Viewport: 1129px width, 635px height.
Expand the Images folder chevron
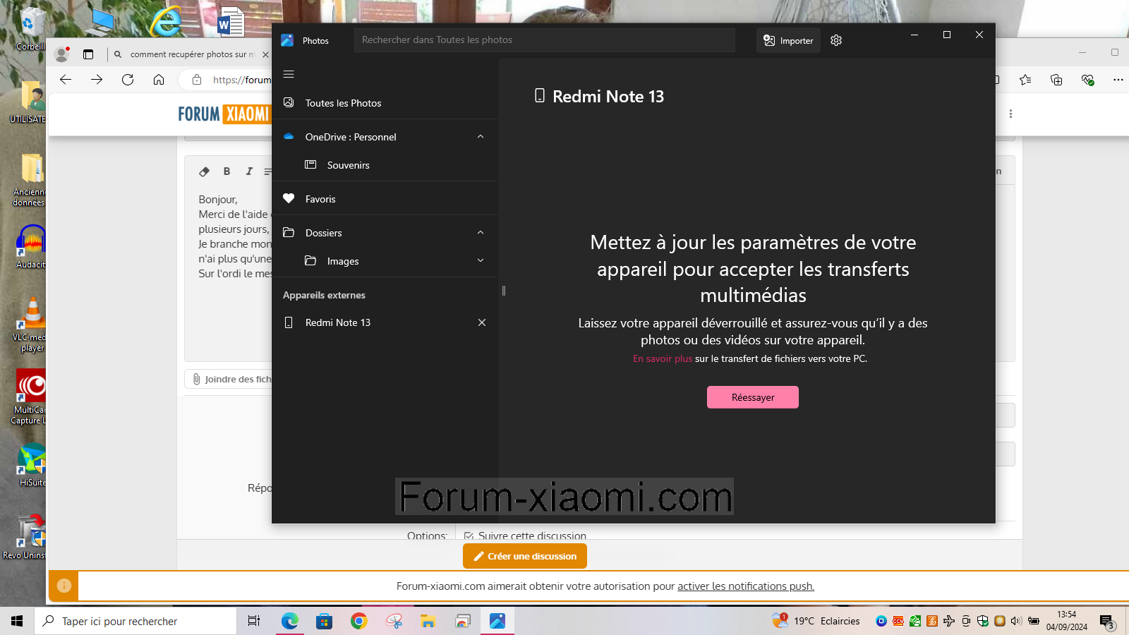point(481,260)
